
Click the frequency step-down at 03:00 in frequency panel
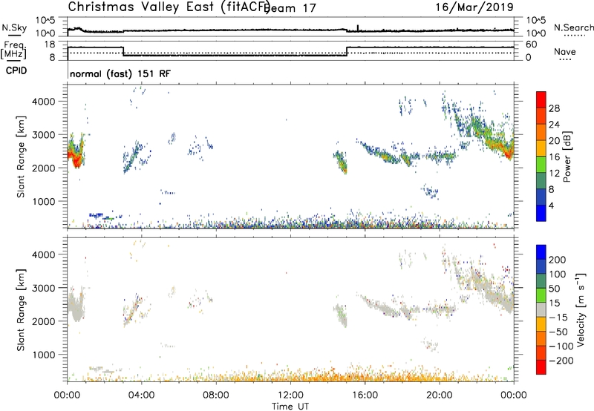coord(123,51)
